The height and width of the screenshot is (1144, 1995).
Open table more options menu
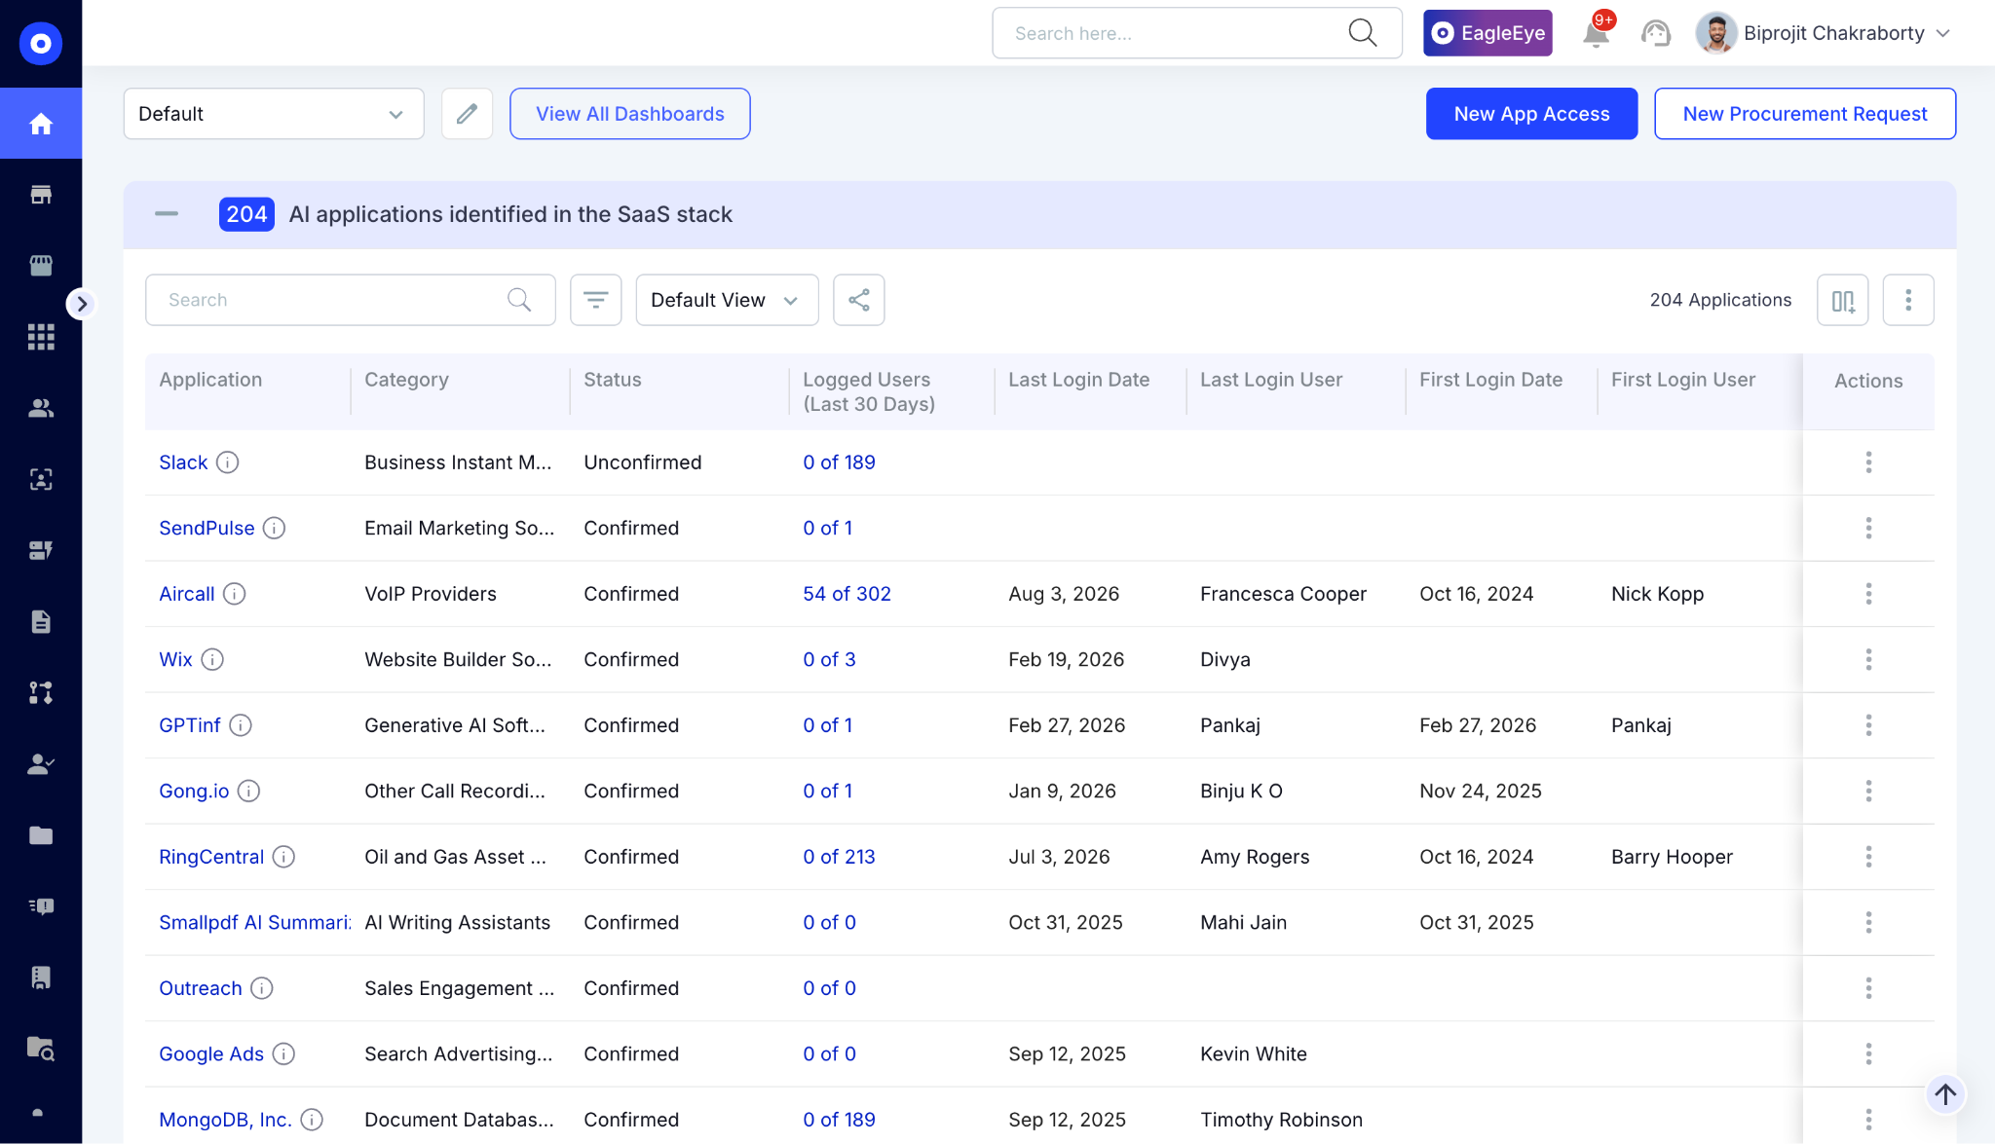1908,300
